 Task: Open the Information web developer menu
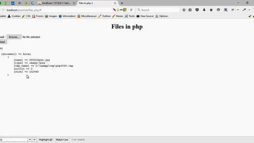(67, 16)
